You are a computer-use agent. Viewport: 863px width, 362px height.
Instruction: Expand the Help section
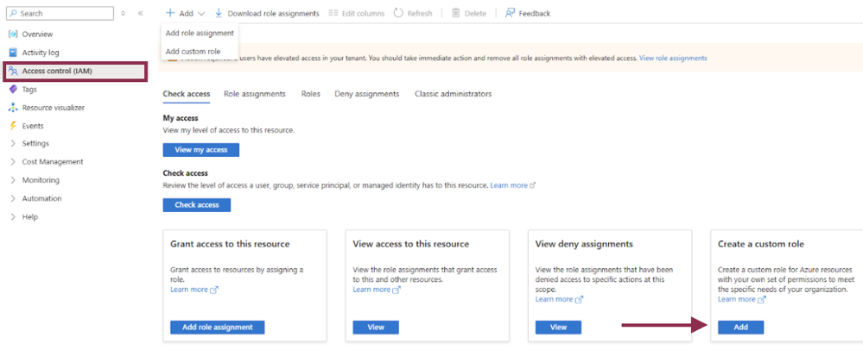13,217
